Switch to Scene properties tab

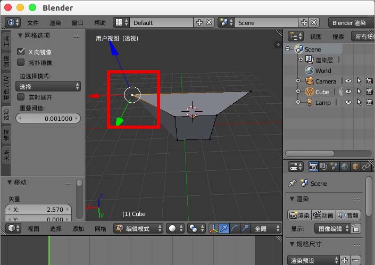click(334, 167)
